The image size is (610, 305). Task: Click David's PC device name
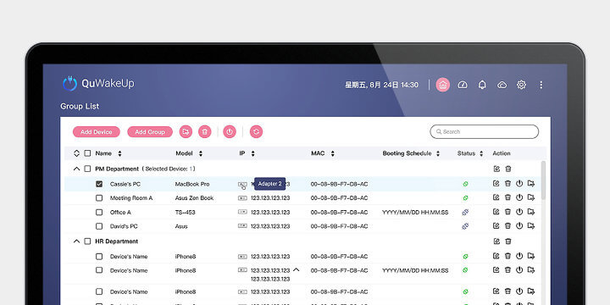124,226
